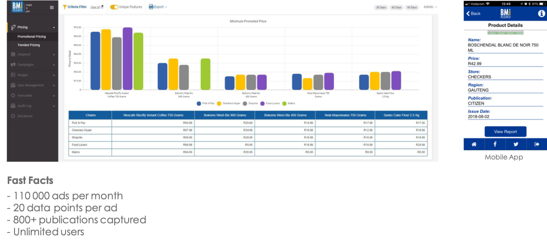Expand the User Management menu arrow
The height and width of the screenshot is (243, 547).
53,85
